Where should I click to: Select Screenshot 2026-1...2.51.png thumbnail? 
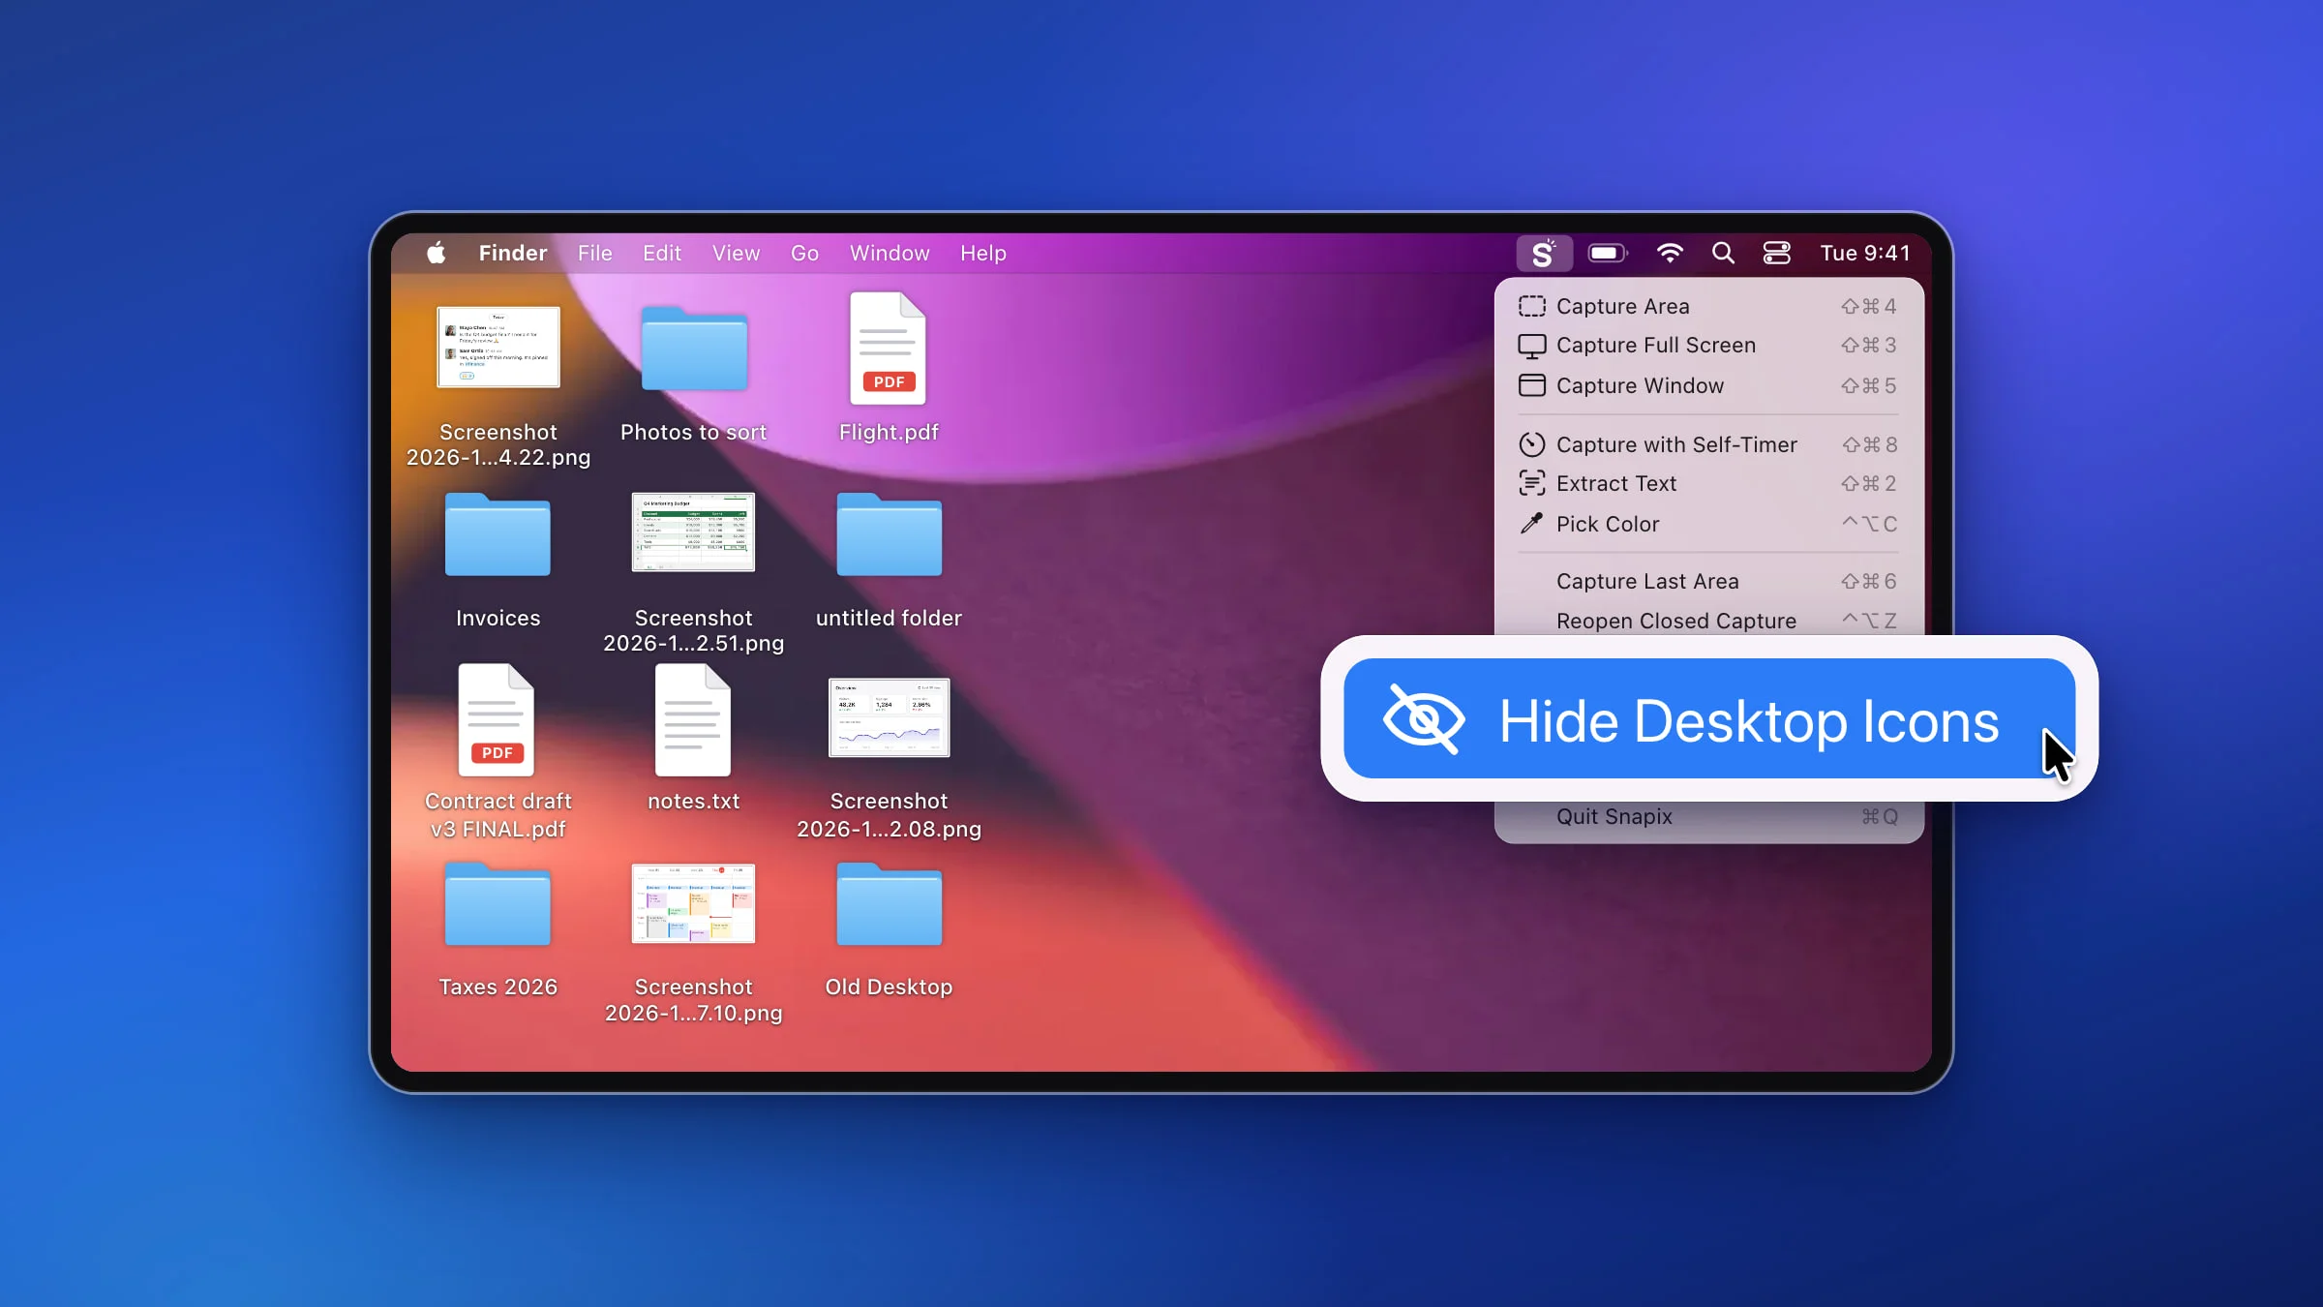click(x=693, y=532)
